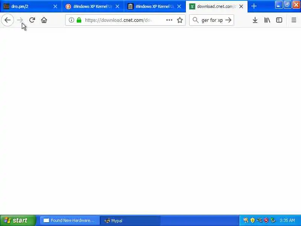Click the taskbar clock showing 3:35 AM
Image resolution: width=301 pixels, height=226 pixels.
coord(287,220)
